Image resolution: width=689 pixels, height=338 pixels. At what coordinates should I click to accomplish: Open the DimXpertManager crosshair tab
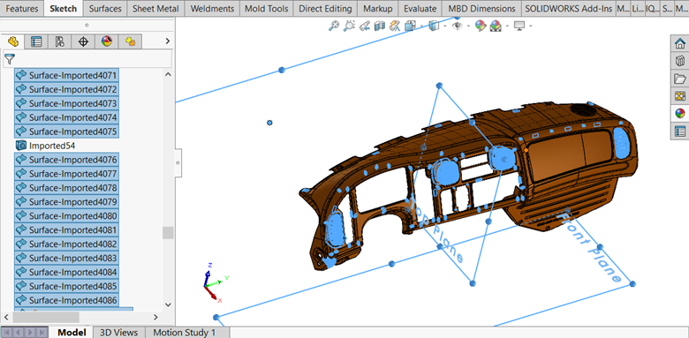pos(83,41)
